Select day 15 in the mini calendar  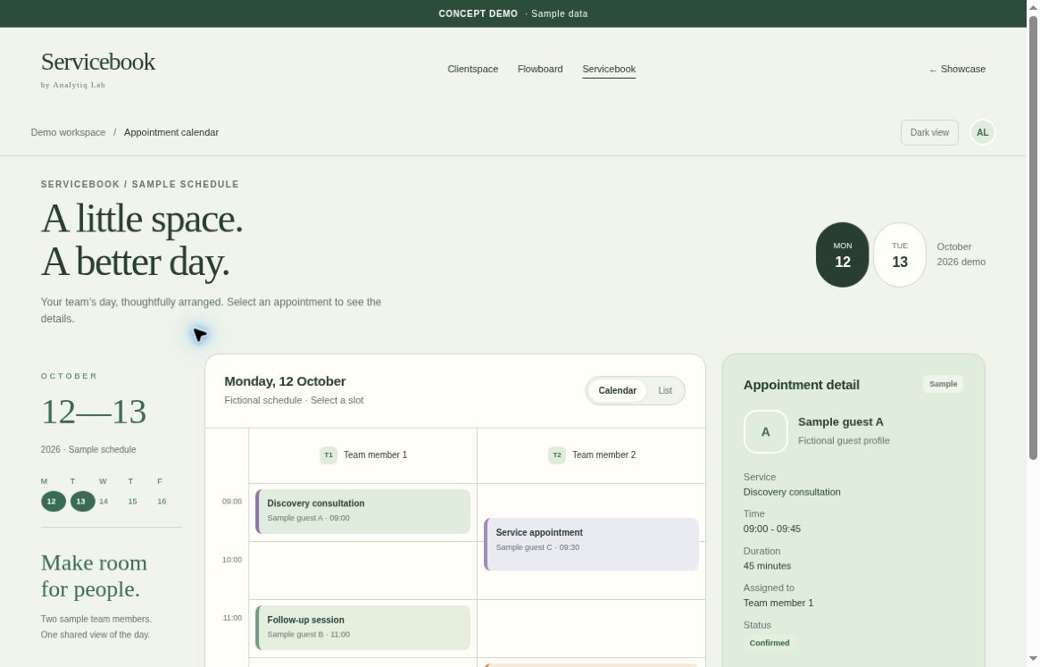coord(133,501)
